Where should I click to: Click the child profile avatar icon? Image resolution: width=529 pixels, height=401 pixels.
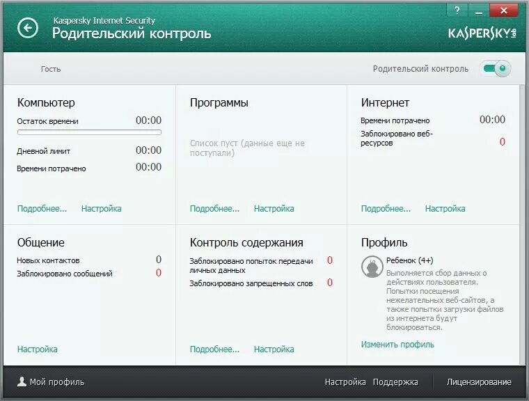(x=372, y=267)
